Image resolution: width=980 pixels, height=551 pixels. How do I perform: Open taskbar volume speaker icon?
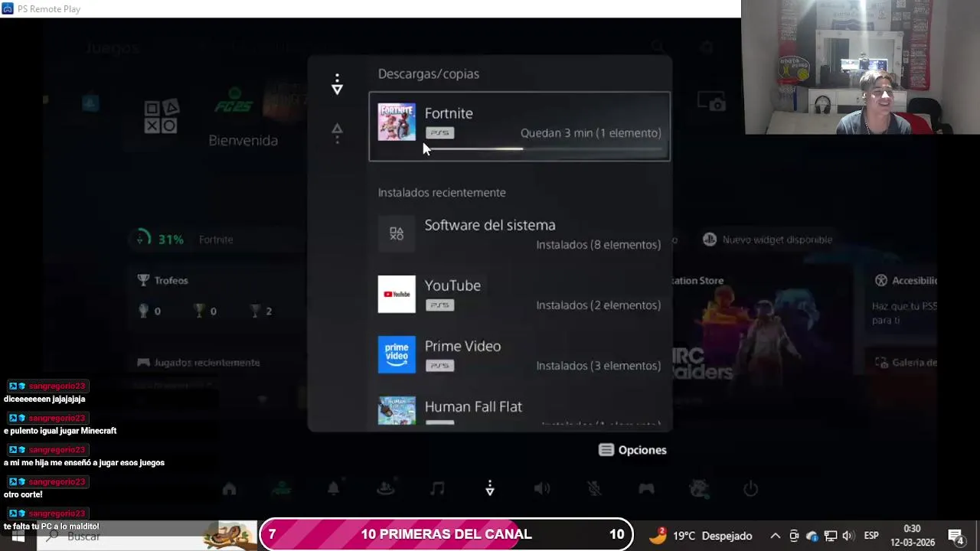point(848,536)
